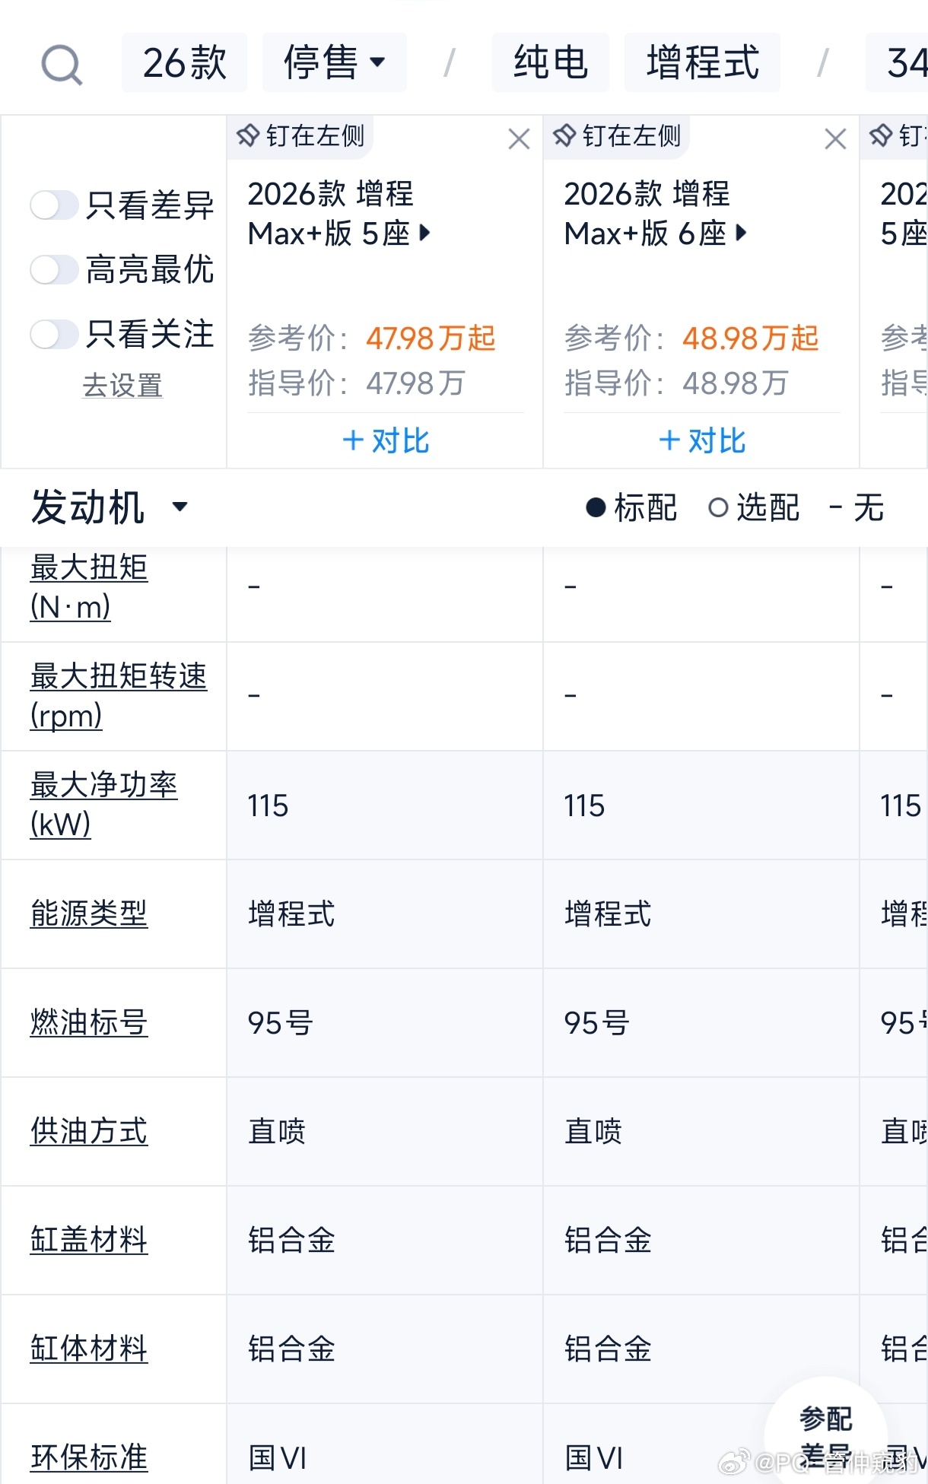Toggle the 只看差异 switch
Image resolution: width=928 pixels, height=1484 pixels.
point(54,205)
